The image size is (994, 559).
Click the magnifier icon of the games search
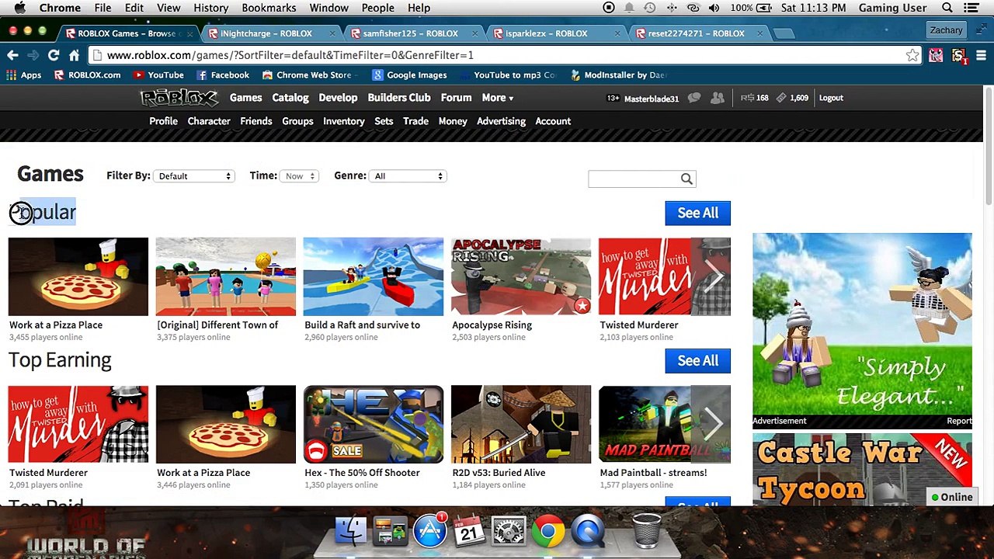coord(686,179)
